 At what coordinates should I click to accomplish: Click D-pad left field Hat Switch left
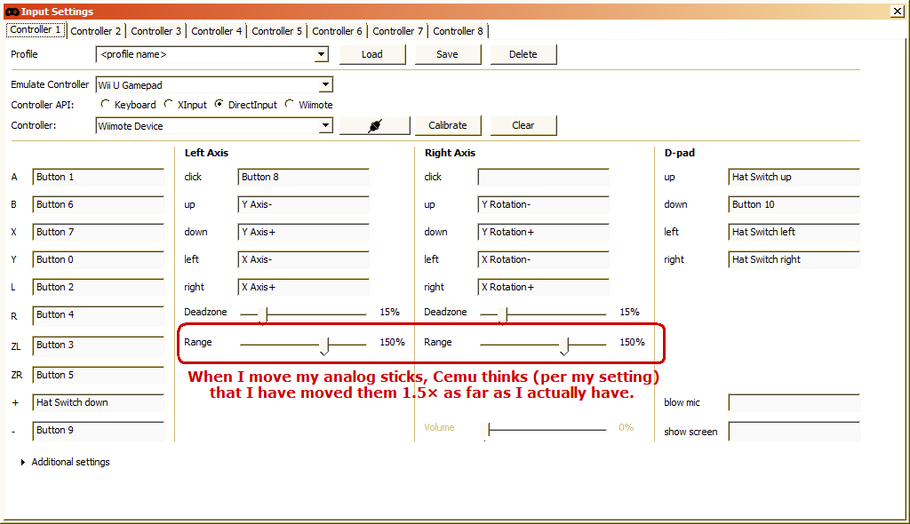pyautogui.click(x=794, y=232)
